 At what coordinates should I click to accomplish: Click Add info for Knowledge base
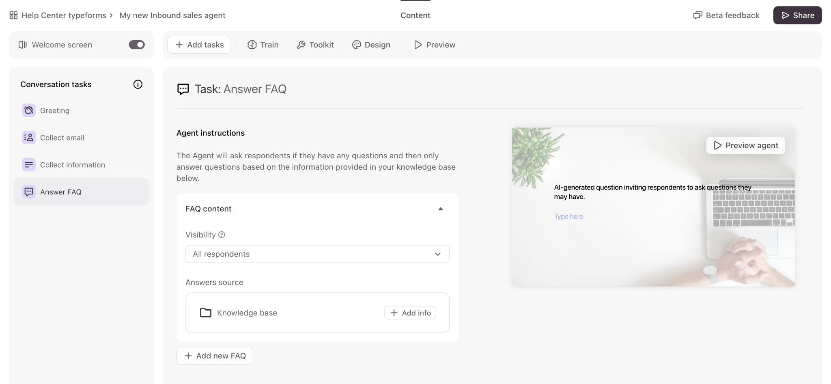(410, 313)
